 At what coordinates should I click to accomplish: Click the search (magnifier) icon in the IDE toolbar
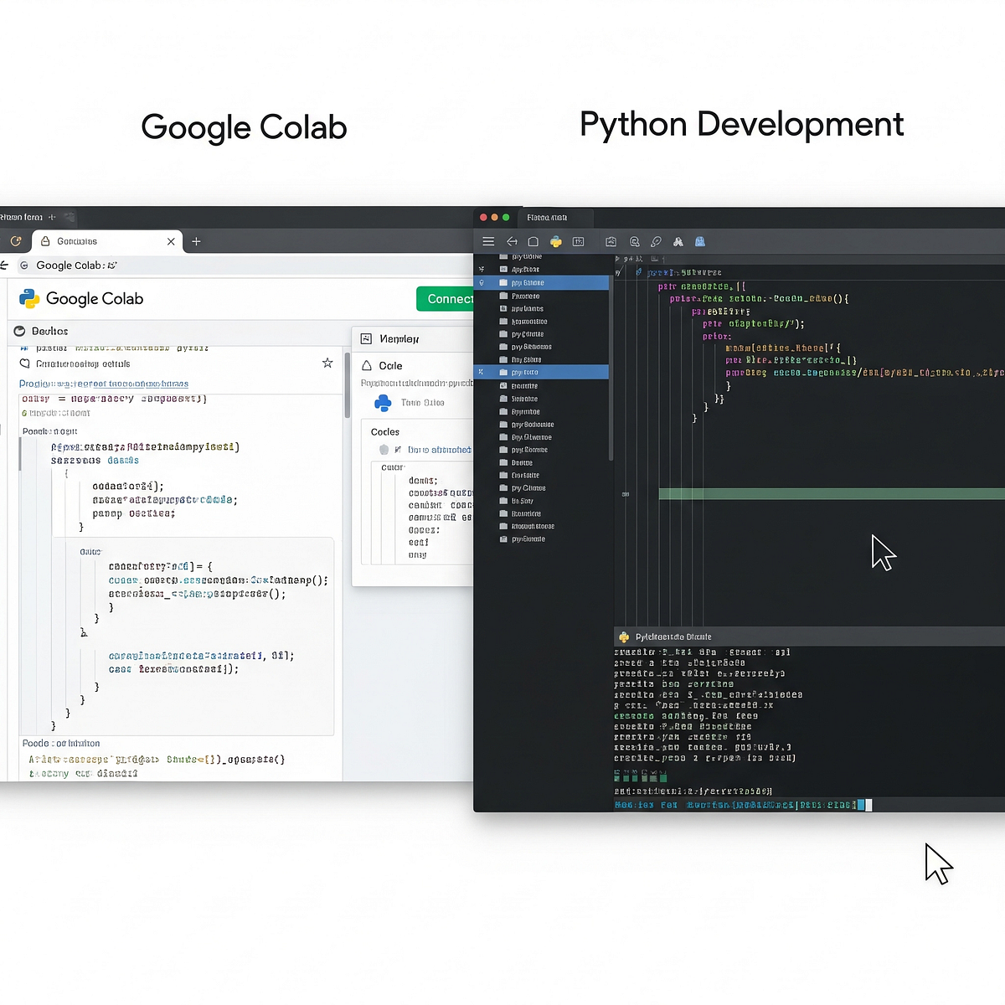point(634,241)
